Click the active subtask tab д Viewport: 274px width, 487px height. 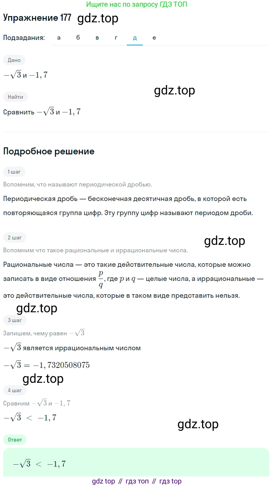135,38
